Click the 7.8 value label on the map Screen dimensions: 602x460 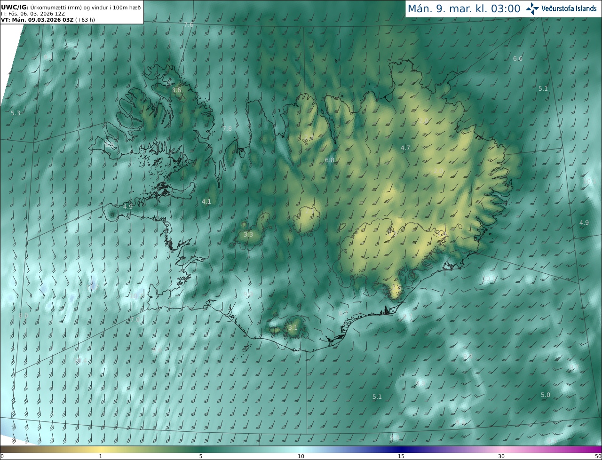tap(227, 128)
